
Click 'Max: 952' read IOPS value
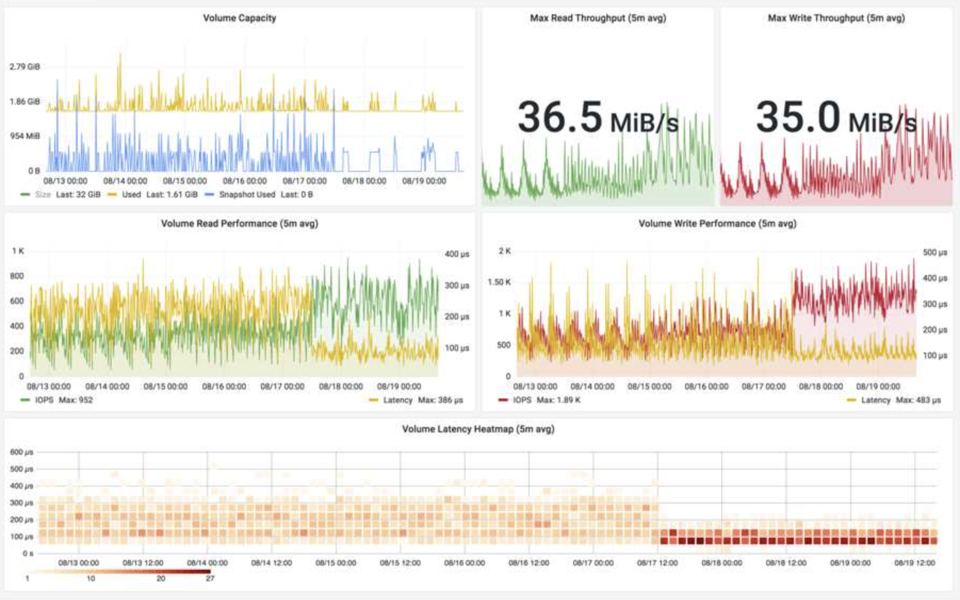pyautogui.click(x=75, y=400)
